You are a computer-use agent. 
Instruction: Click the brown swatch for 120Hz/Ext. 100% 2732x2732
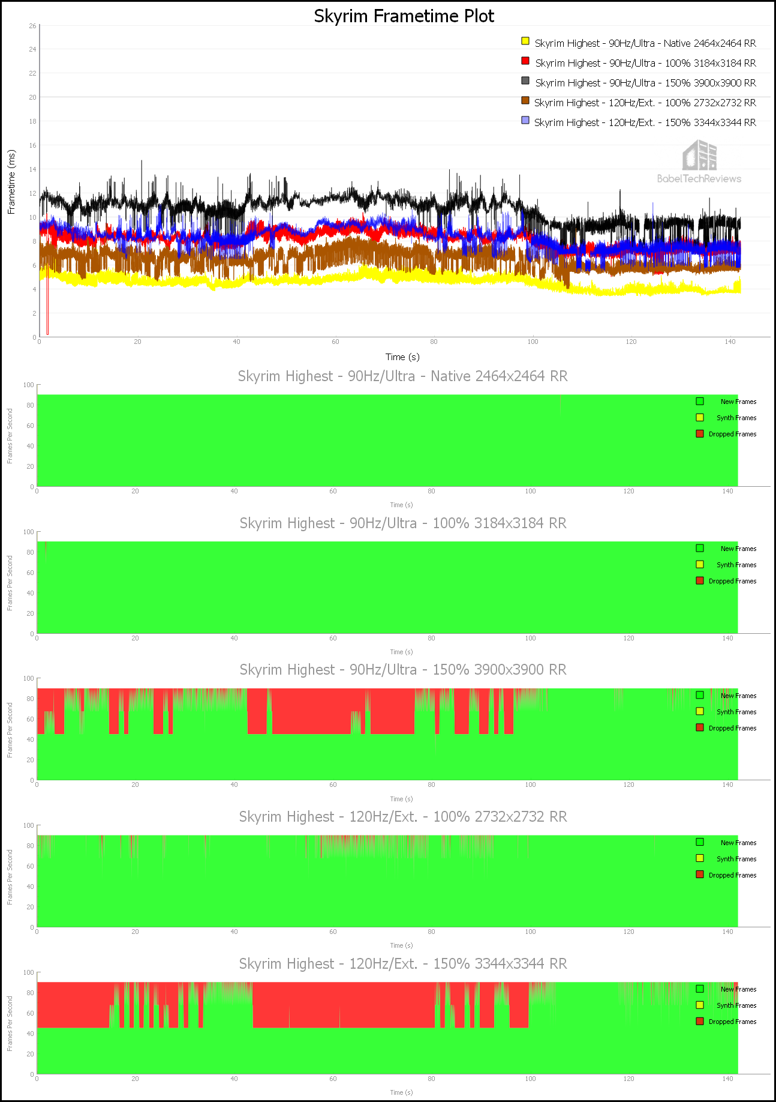point(525,100)
